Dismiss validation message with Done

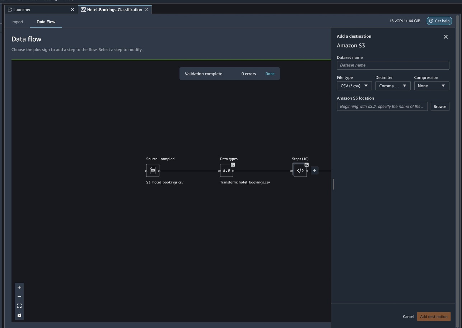270,74
